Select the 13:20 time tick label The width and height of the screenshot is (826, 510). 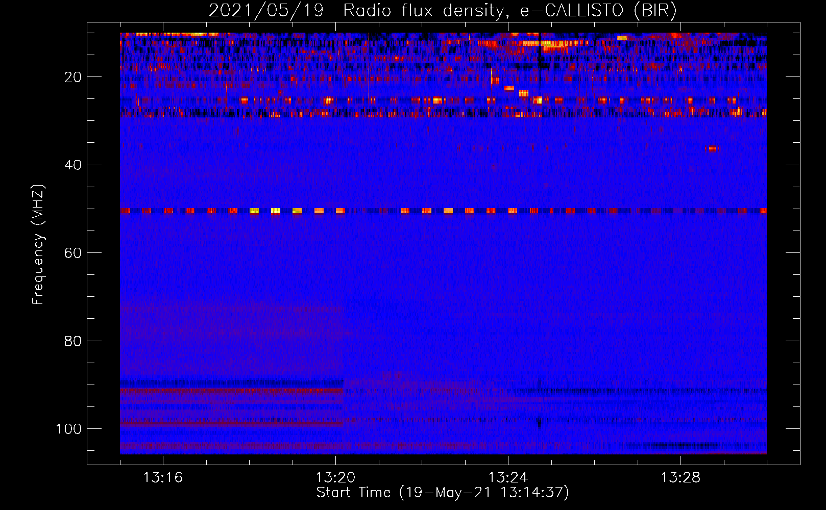coord(335,478)
